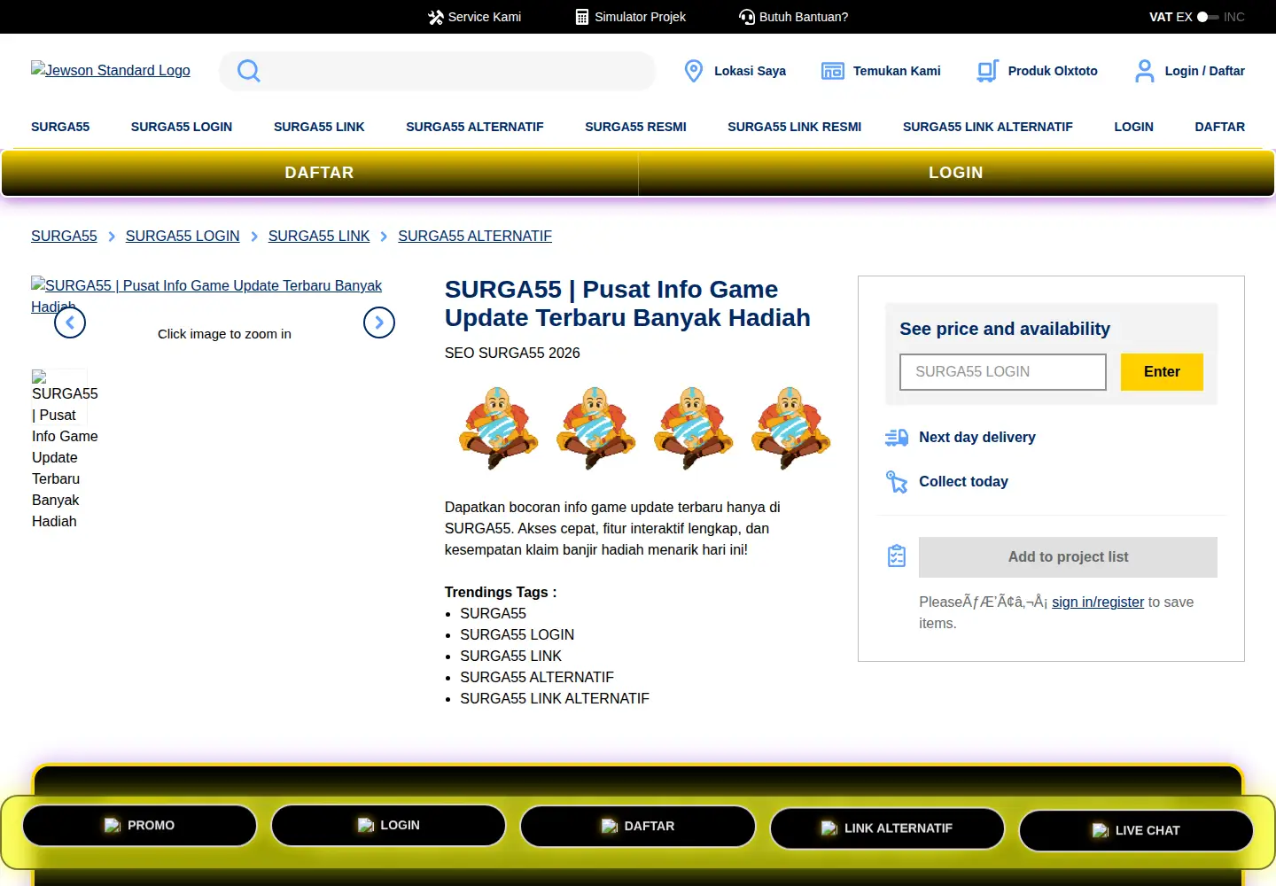Click the Butuh Bantuan headset icon
This screenshot has height=886, width=1276.
click(747, 17)
